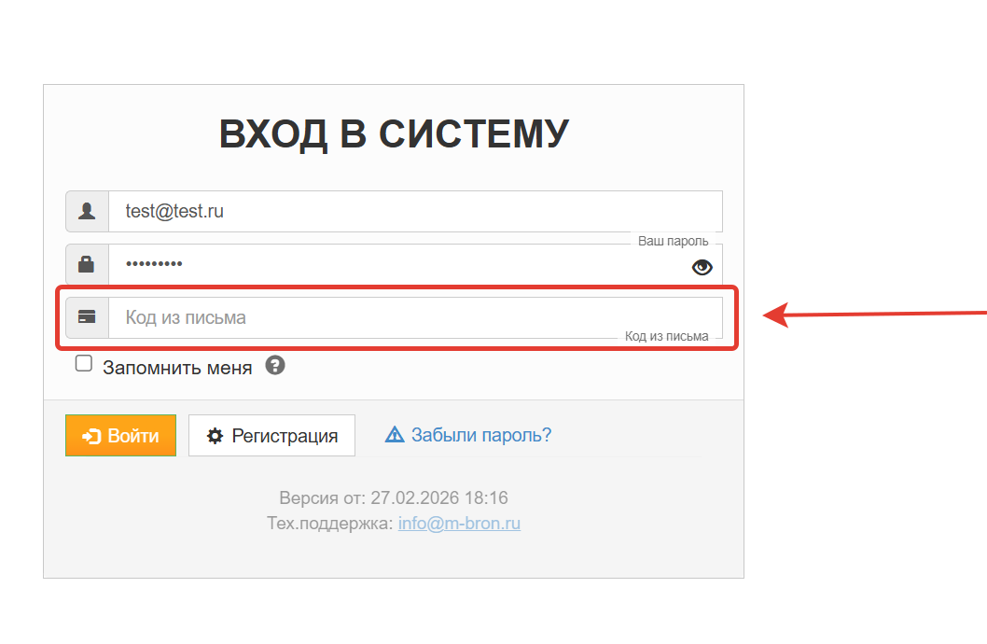
Task: Click the ВХОД В СИСТЕМУ heading
Action: [394, 134]
